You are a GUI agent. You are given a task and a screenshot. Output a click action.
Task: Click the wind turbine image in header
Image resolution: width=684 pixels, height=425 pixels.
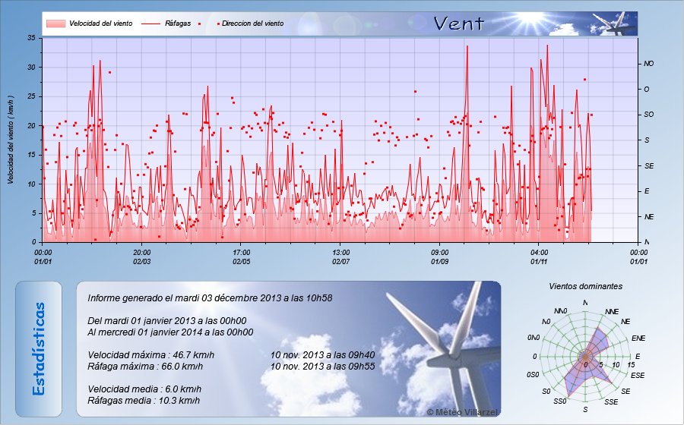click(614, 24)
